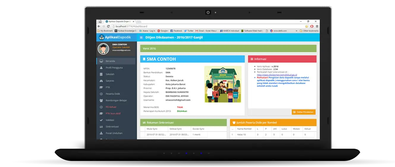The image size is (395, 167).
Task: Open the Other bookmarks folder
Action: click(309, 31)
